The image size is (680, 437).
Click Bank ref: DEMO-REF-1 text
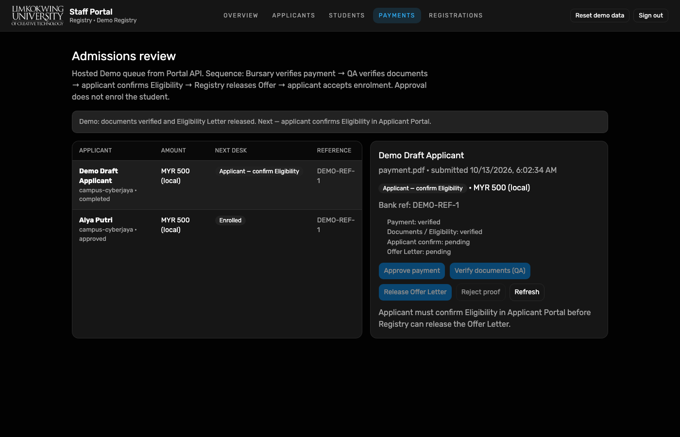click(x=419, y=205)
